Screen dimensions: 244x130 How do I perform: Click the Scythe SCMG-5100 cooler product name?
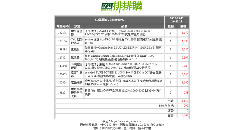[123, 41]
